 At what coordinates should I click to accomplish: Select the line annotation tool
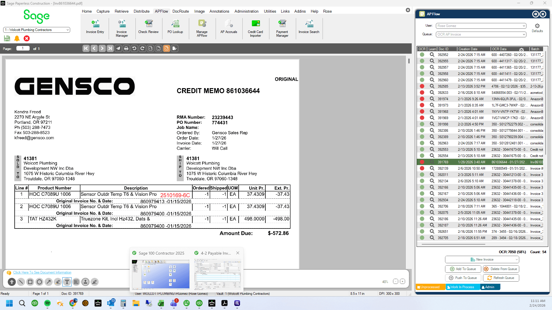pyautogui.click(x=21, y=282)
